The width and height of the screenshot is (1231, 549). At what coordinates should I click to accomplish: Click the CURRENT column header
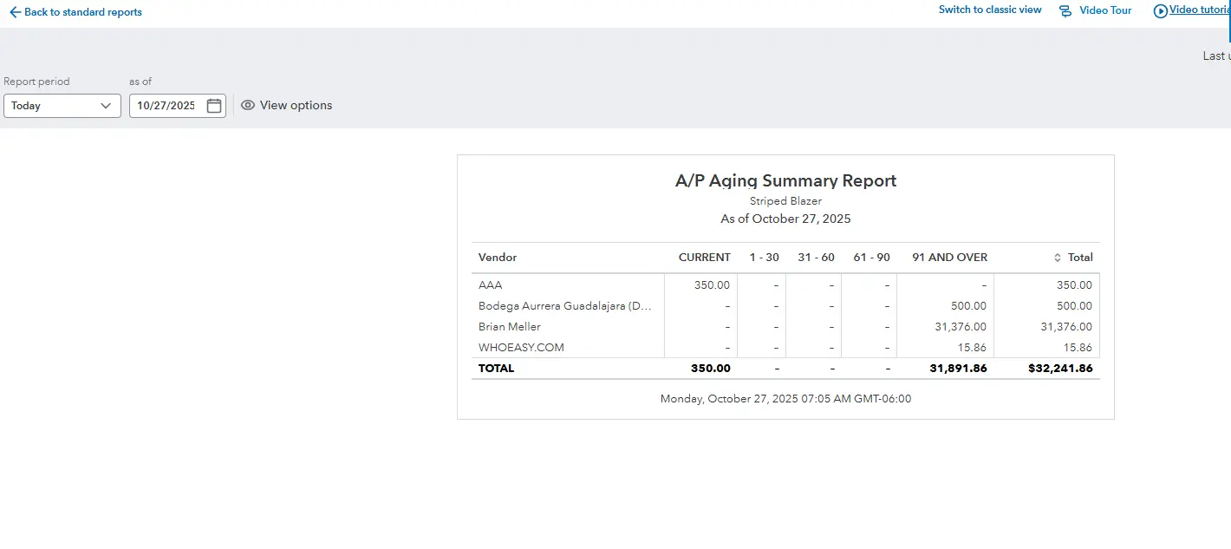(704, 258)
